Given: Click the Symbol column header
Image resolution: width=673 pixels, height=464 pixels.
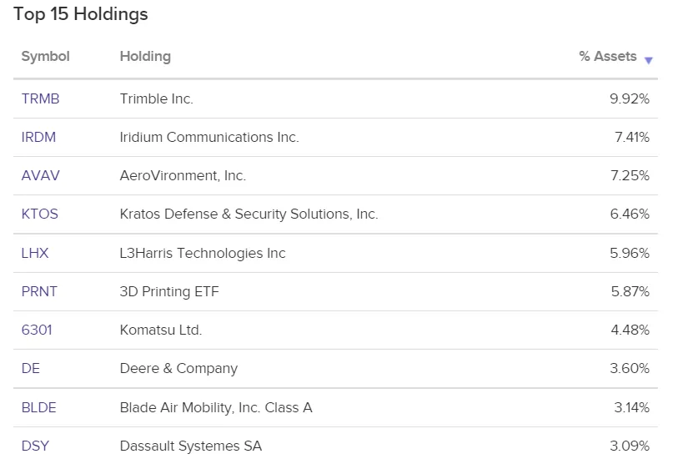Looking at the screenshot, I should pos(46,56).
